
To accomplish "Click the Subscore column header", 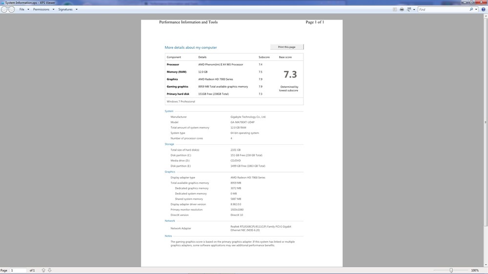I will pos(264,57).
